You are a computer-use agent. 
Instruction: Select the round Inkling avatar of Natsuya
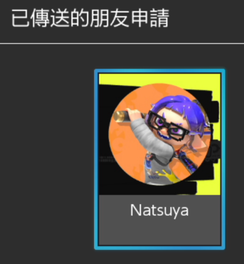(160, 134)
